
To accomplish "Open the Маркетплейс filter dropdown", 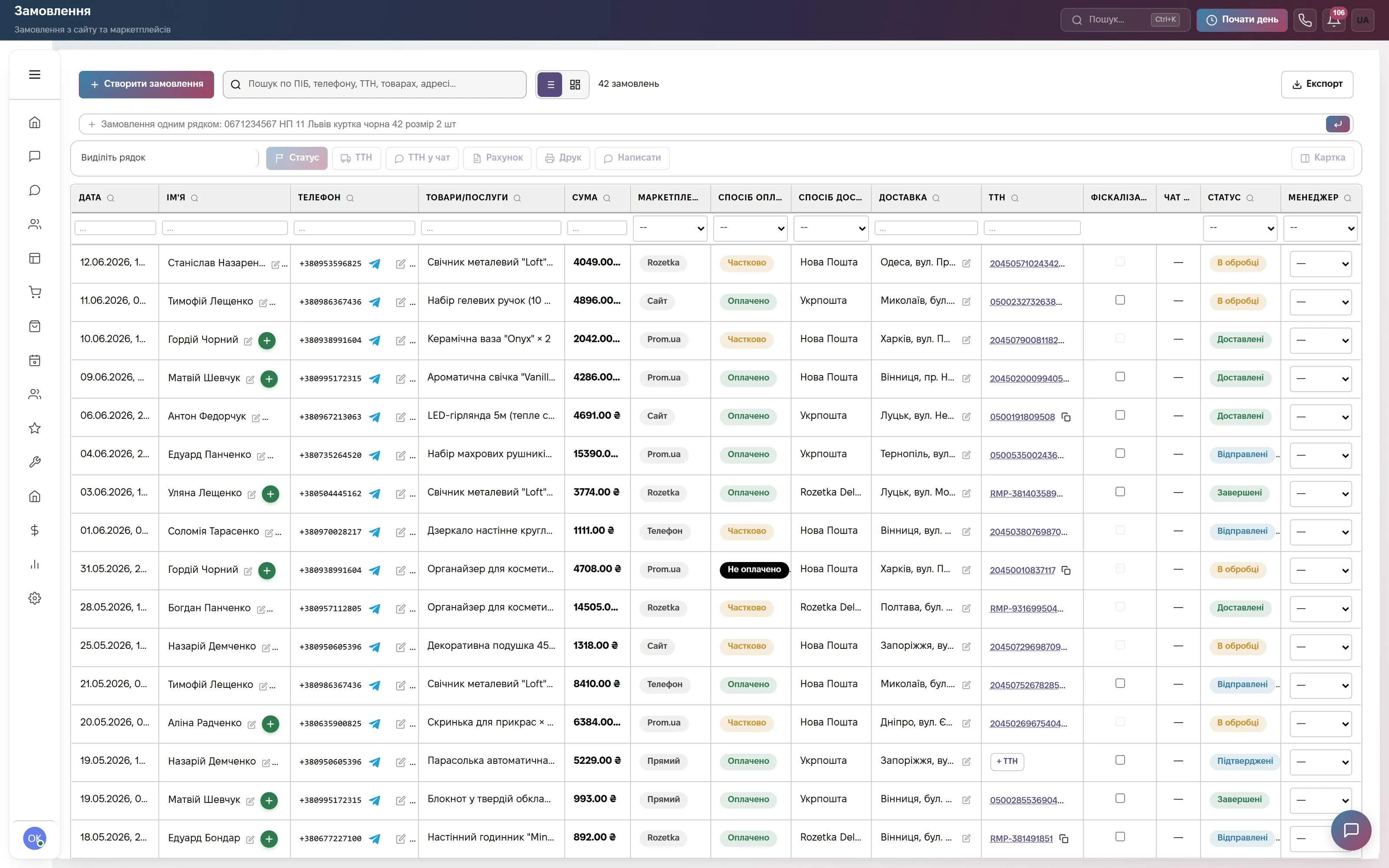I will (670, 228).
